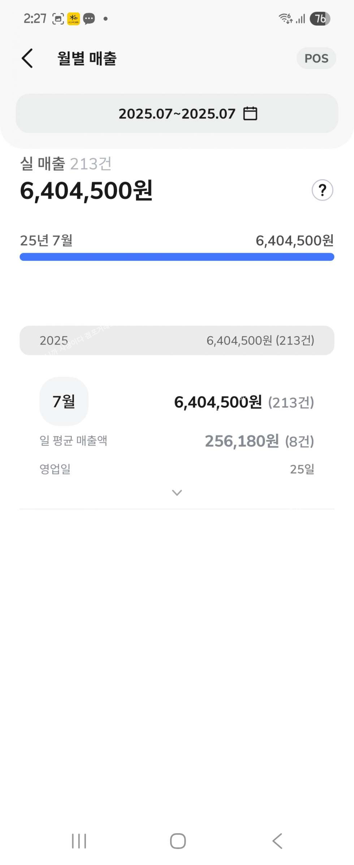Tap the Android navigation back icon

click(x=277, y=841)
